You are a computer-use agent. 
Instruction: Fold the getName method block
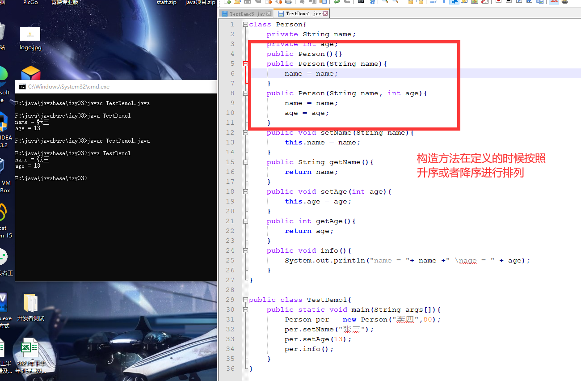(245, 162)
